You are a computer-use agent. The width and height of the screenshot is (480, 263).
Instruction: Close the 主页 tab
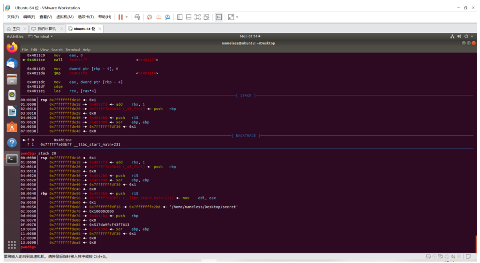pyautogui.click(x=25, y=29)
